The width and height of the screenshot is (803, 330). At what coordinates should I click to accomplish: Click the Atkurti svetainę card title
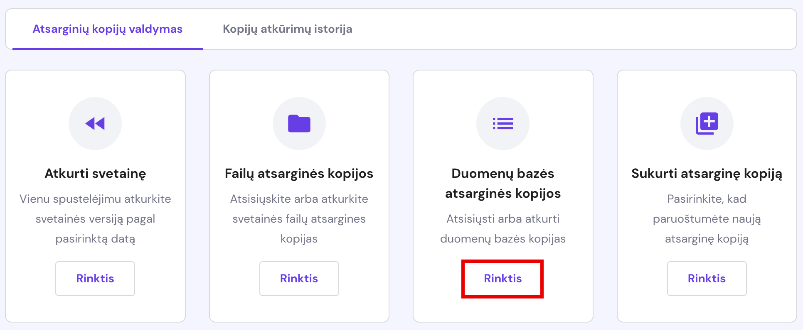point(95,173)
